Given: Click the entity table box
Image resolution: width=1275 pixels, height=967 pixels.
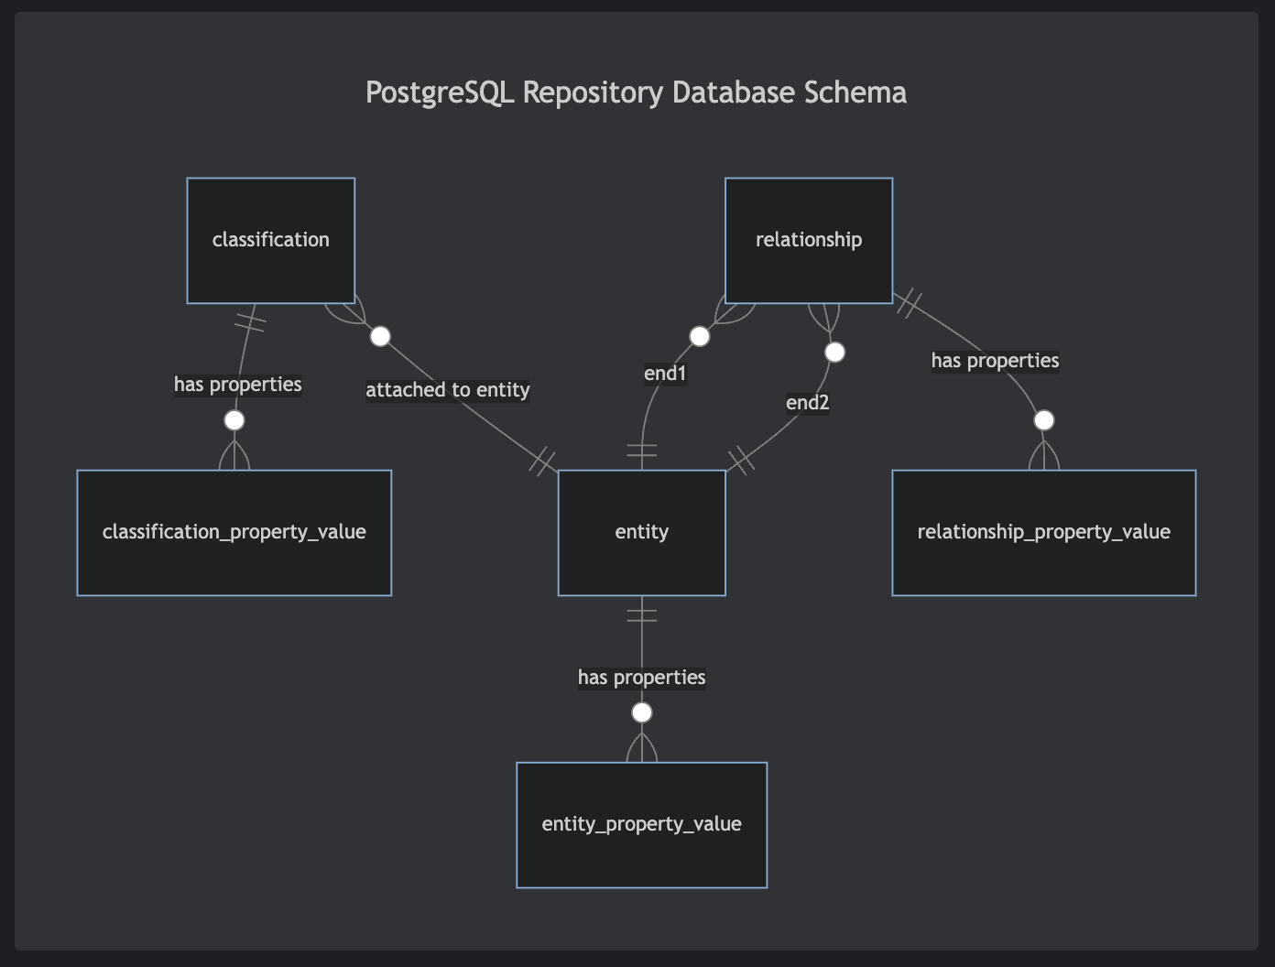Looking at the screenshot, I should click(642, 533).
